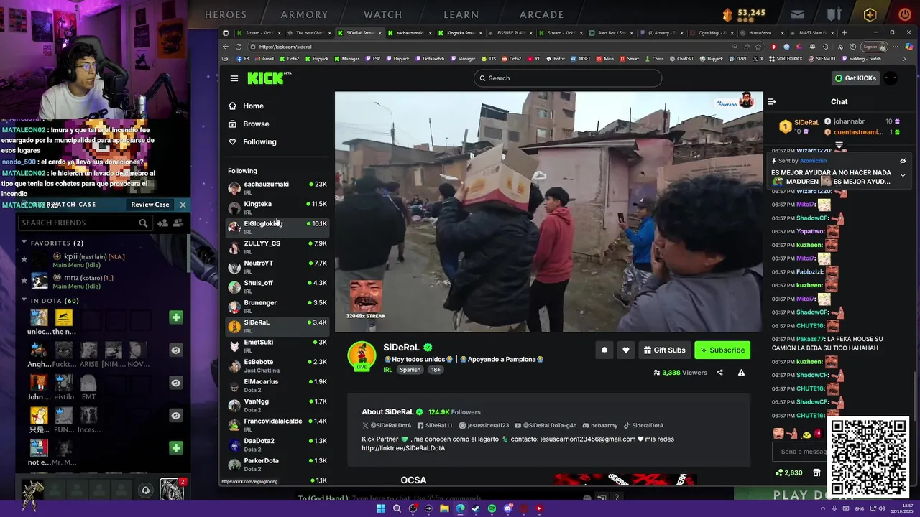Open the Kick sidebar hamburger menu
Image resolution: width=920 pixels, height=517 pixels.
coord(234,78)
